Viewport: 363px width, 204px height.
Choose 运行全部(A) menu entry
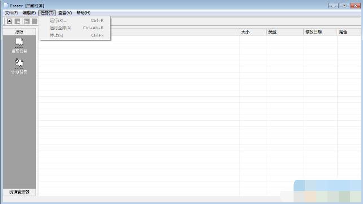pyautogui.click(x=75, y=28)
